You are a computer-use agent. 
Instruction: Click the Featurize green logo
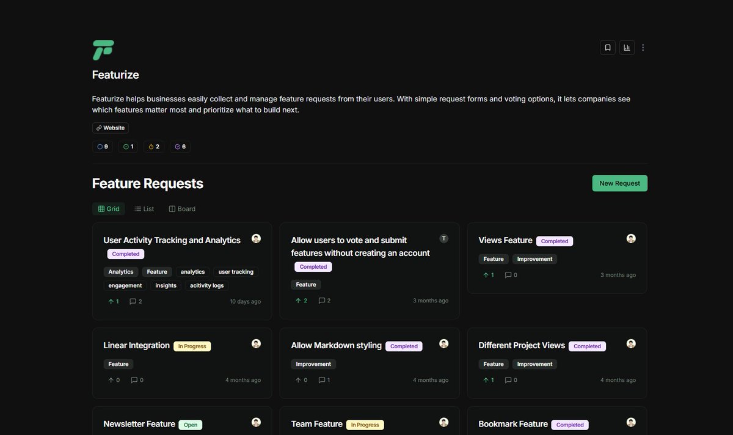[x=103, y=50]
